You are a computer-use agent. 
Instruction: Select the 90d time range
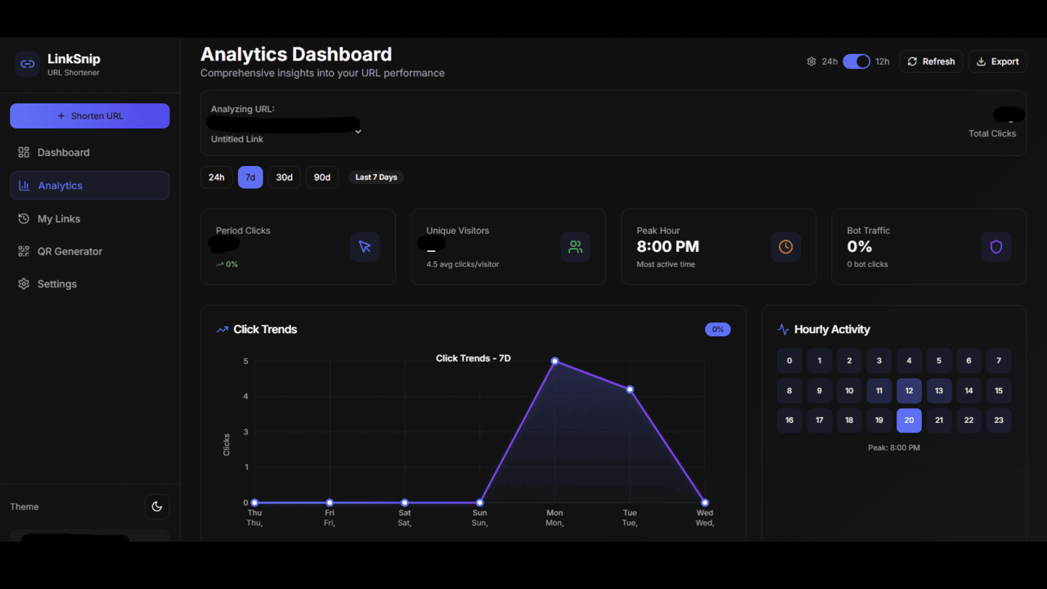[x=322, y=178]
